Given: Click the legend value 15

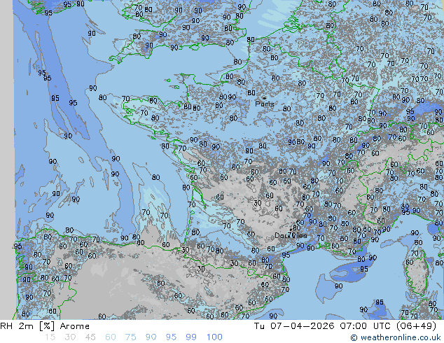Looking at the screenshot, I should point(50,337).
